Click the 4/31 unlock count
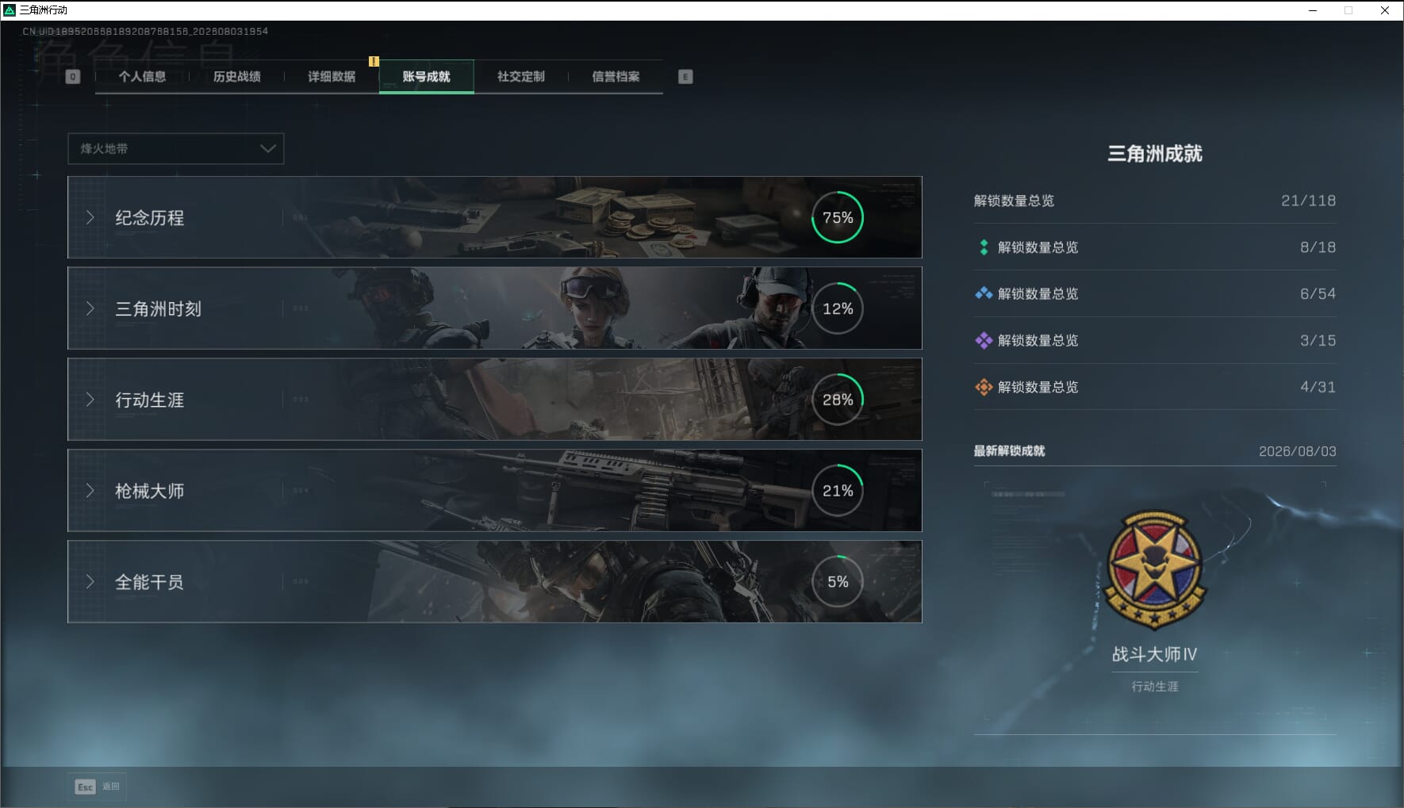Screen dimensions: 1404x808 tap(1318, 388)
